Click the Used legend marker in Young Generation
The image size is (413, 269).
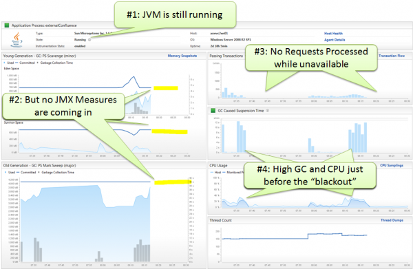coord(5,63)
